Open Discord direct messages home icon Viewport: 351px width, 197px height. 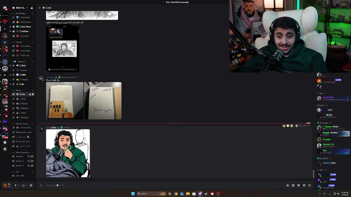pos(5,8)
